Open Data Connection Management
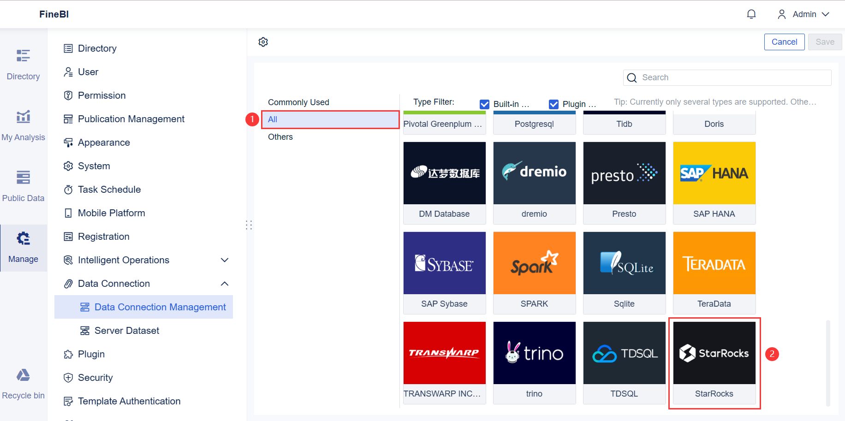 160,307
